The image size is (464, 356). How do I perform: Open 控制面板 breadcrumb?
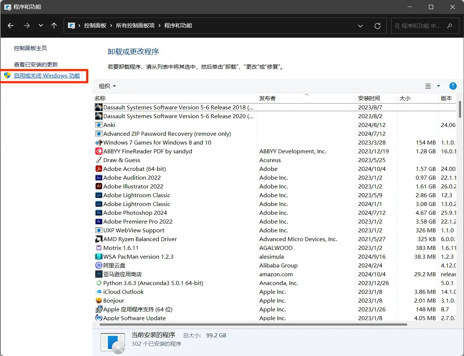coord(95,26)
